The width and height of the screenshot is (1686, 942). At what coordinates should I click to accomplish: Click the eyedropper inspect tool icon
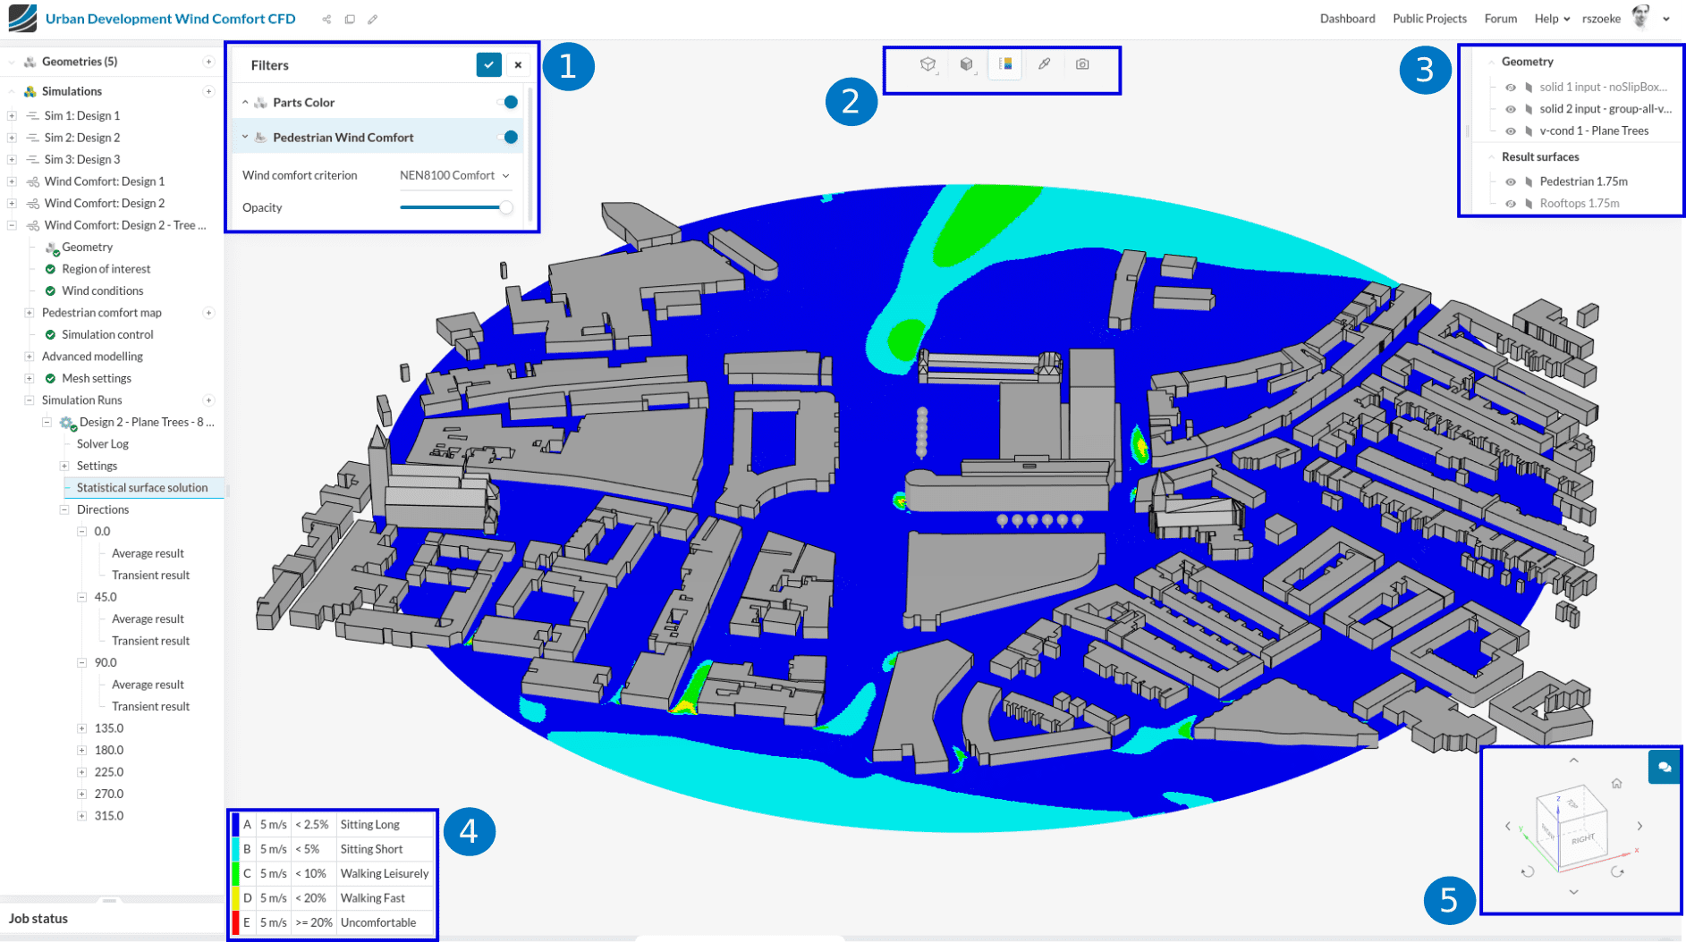[1044, 64]
